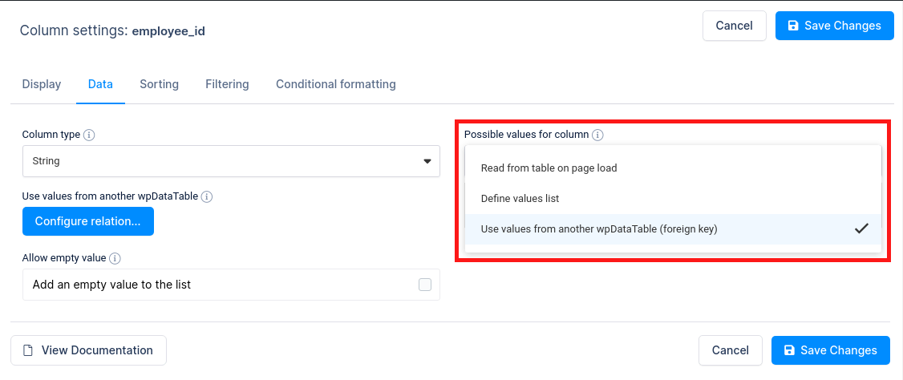The width and height of the screenshot is (903, 380).
Task: Open the Column type String dropdown
Action: tap(231, 161)
